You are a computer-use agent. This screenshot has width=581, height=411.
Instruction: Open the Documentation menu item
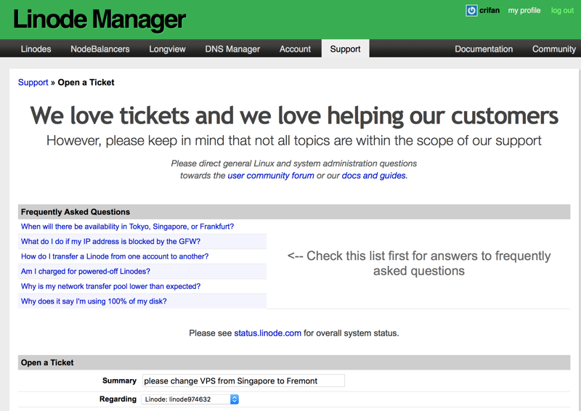click(x=484, y=49)
